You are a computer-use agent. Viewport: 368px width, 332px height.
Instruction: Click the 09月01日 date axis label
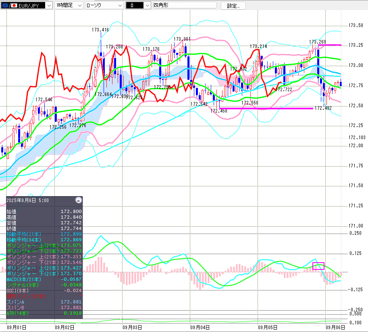17,327
